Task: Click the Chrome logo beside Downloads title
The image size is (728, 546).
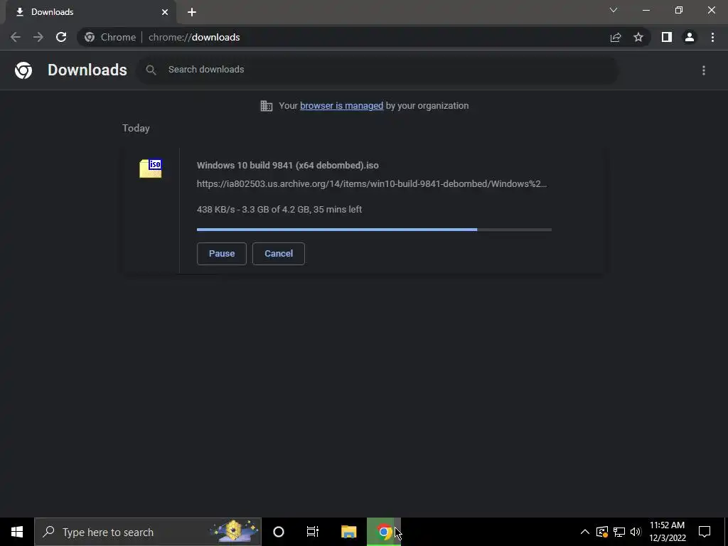Action: pos(23,70)
